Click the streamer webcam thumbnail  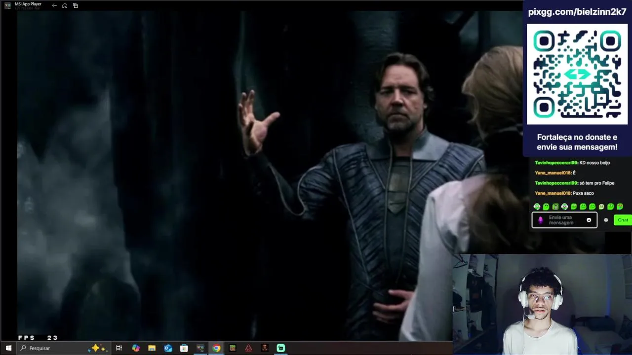click(542, 304)
